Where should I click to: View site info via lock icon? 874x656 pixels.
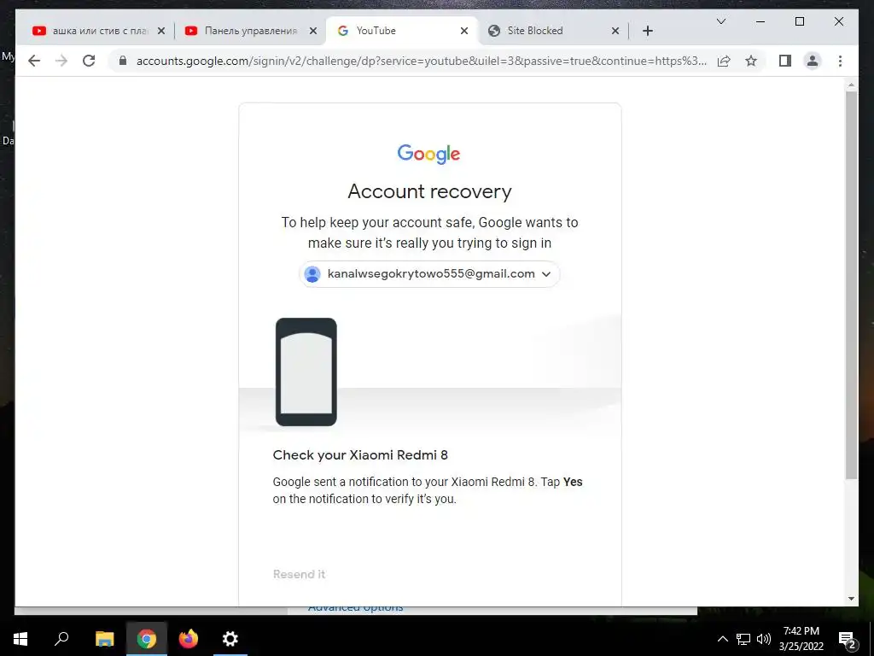coord(123,61)
